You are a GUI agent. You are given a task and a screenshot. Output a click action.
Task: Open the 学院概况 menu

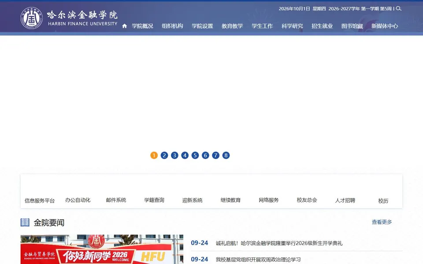click(142, 26)
